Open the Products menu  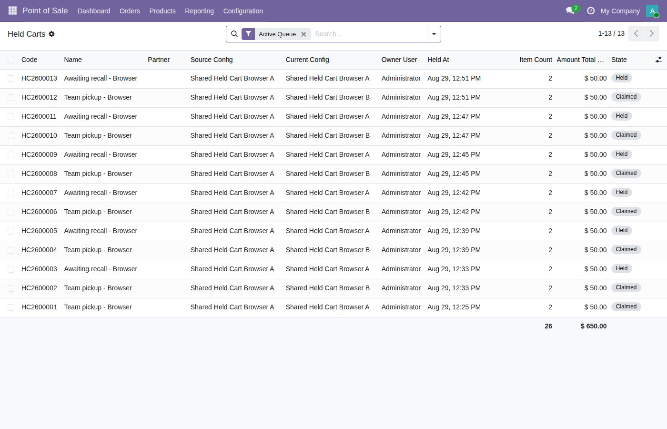pyautogui.click(x=162, y=11)
